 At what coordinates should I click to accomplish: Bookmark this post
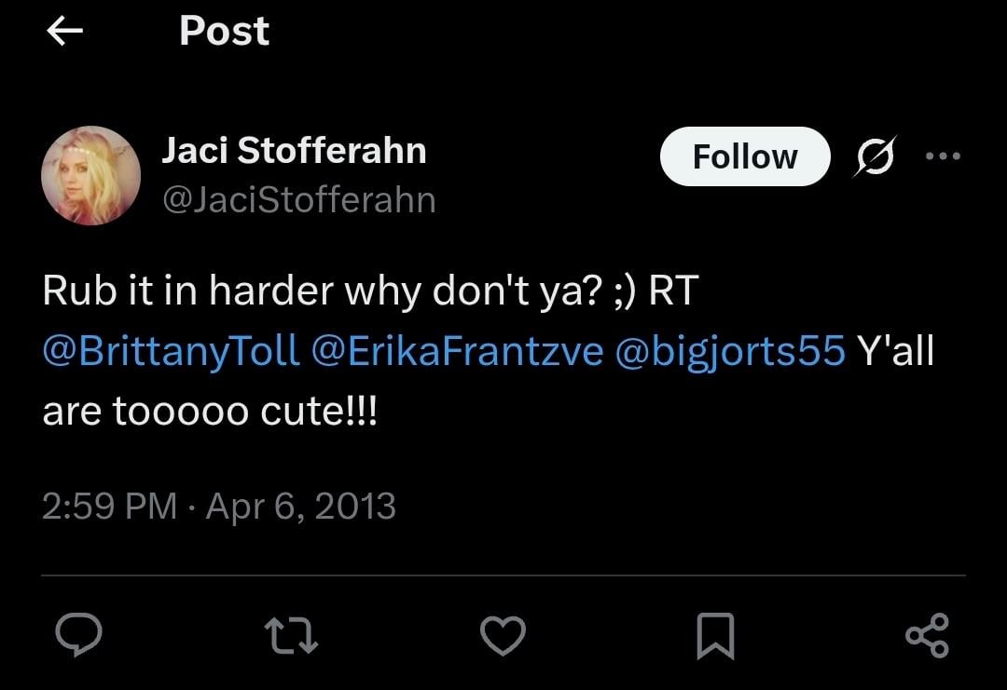pyautogui.click(x=715, y=635)
